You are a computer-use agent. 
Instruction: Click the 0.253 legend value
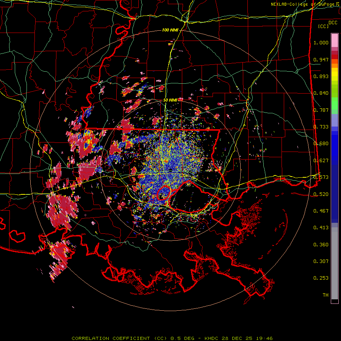click(x=321, y=278)
